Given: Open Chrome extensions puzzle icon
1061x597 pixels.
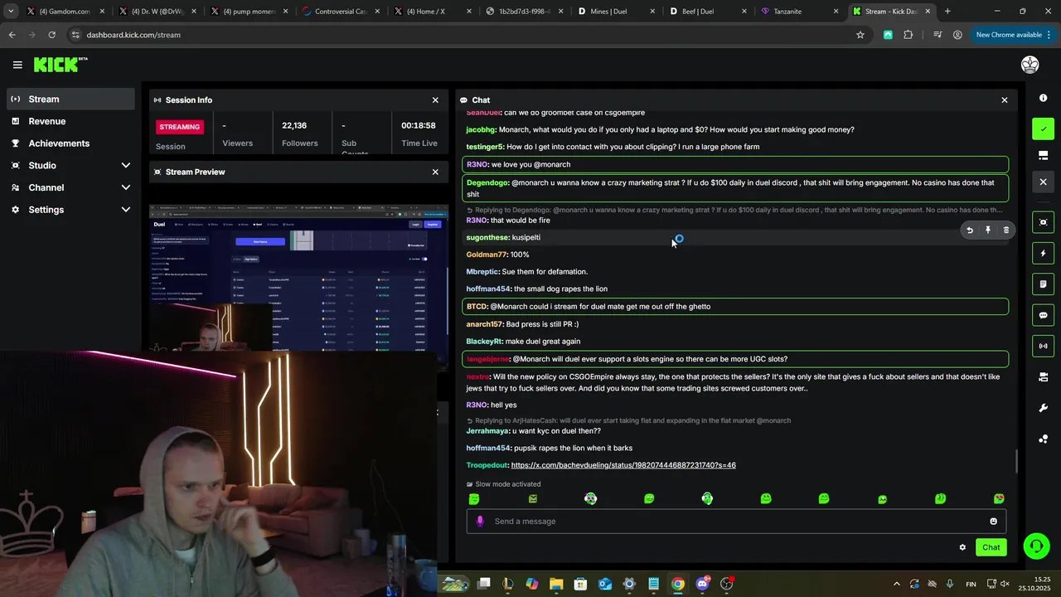Looking at the screenshot, I should (x=908, y=35).
